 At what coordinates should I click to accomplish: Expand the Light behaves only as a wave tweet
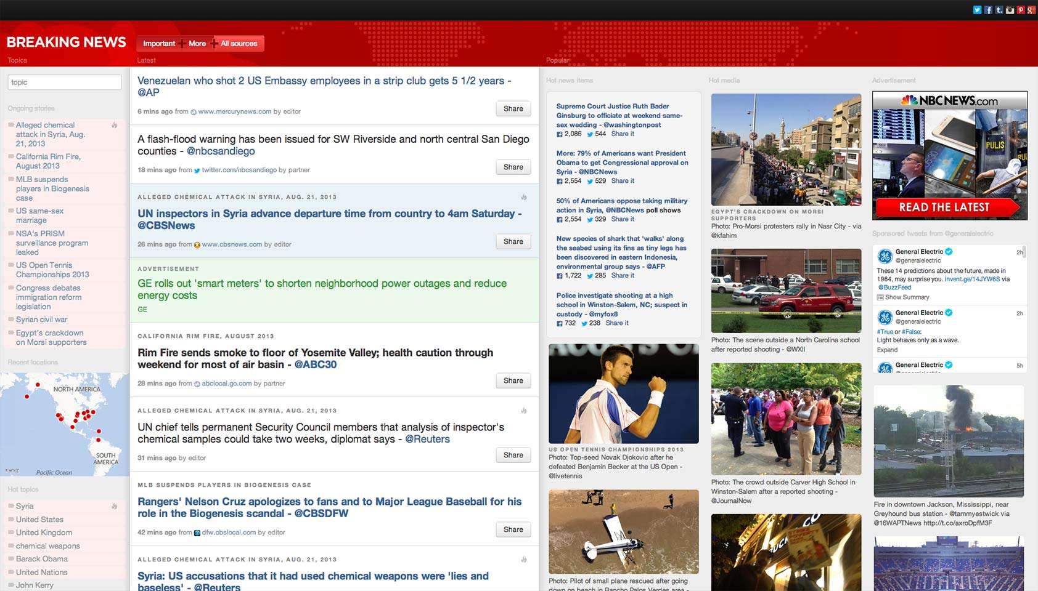(887, 350)
